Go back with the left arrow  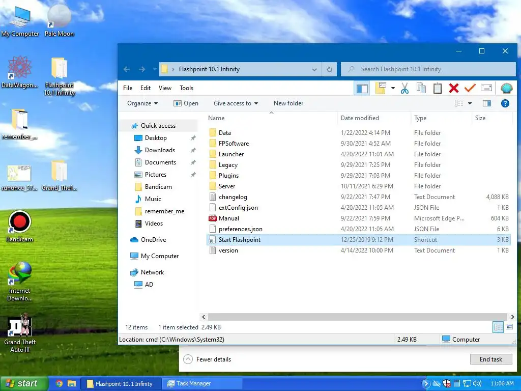pos(127,69)
